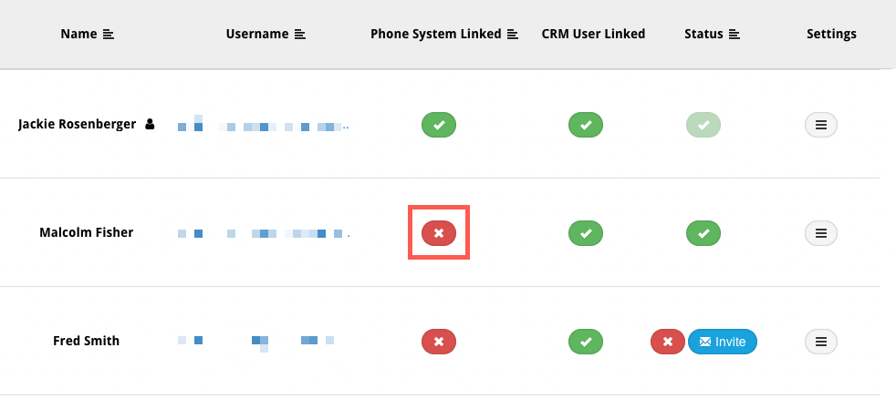Click the admin user icon beside Jackie Rosenberger
The width and height of the screenshot is (896, 399).
coord(150,124)
